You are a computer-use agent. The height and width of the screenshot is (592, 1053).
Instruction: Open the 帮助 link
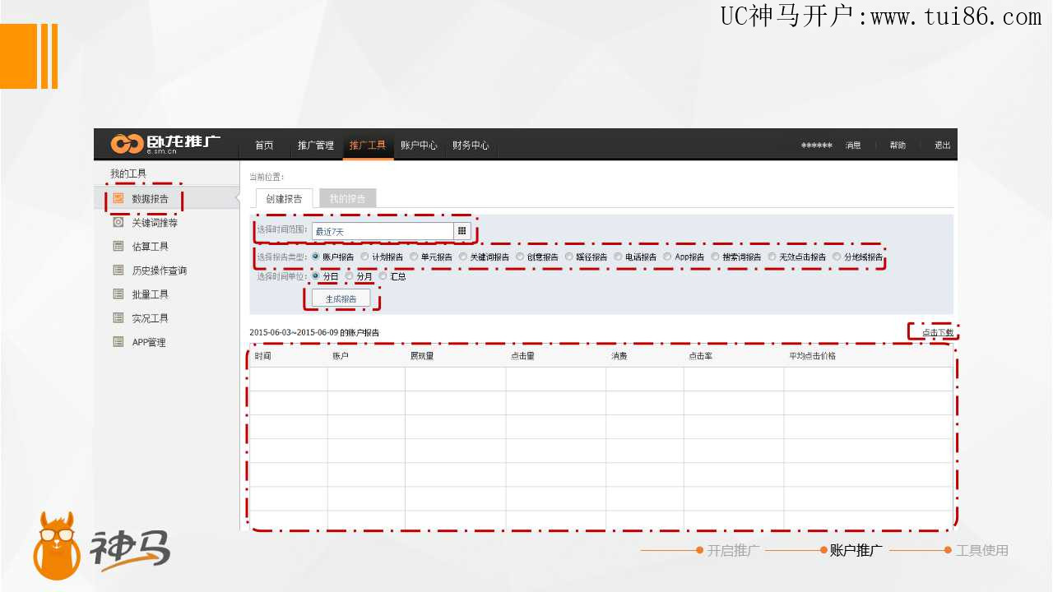(x=898, y=146)
